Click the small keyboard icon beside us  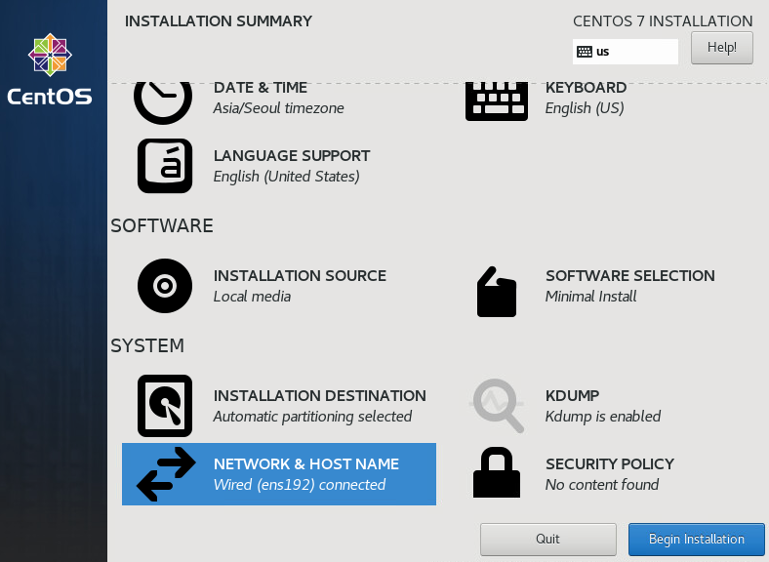point(585,52)
